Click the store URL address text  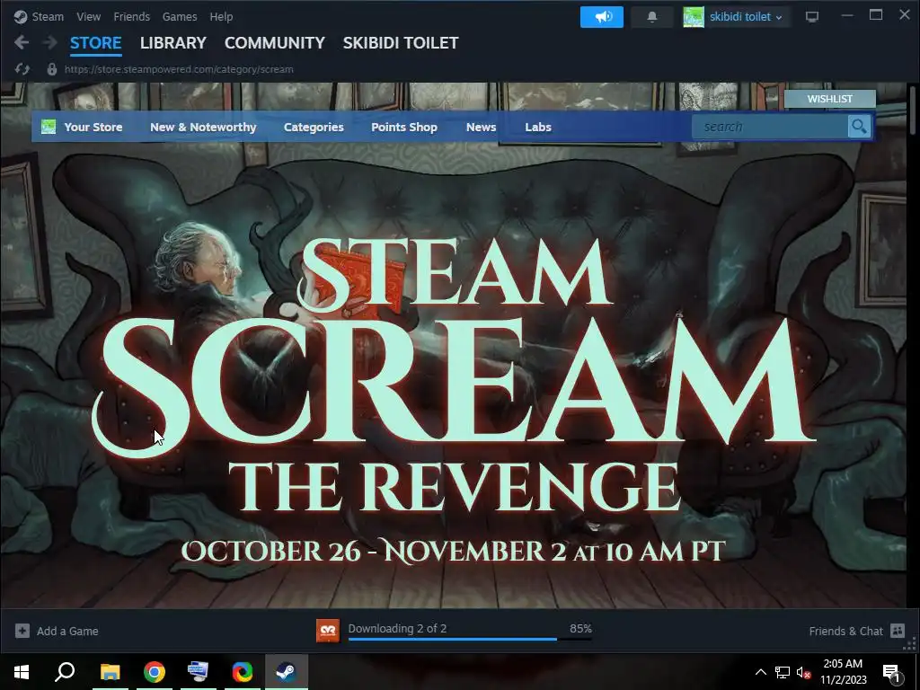[x=179, y=69]
